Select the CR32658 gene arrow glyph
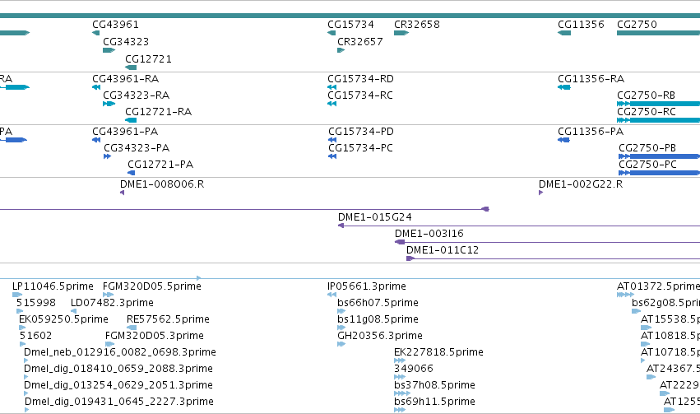The height and width of the screenshot is (414, 700). [401, 33]
